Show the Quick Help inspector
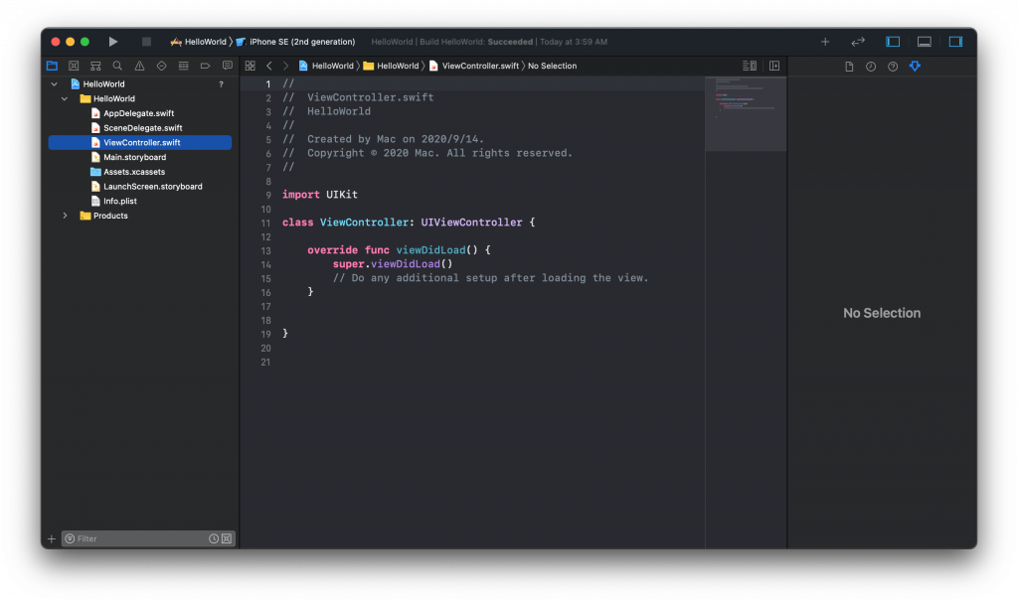1018x603 pixels. [893, 67]
